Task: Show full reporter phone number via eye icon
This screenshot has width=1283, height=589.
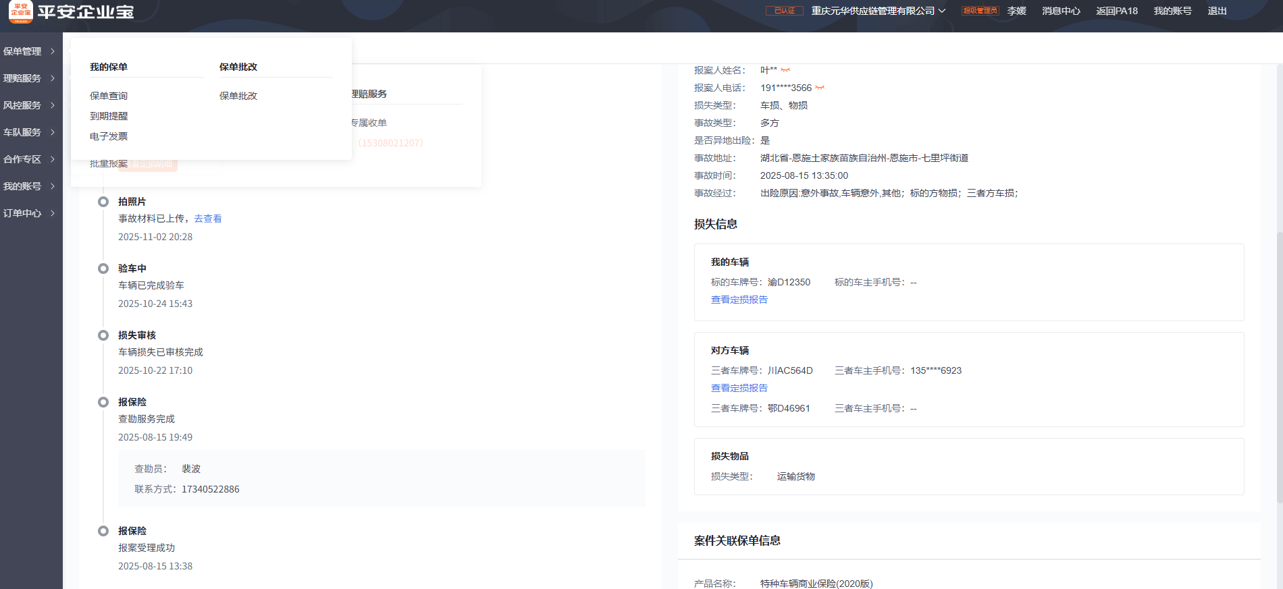Action: (820, 88)
